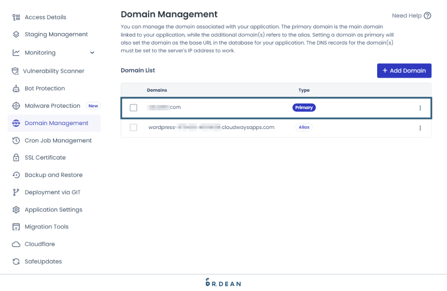This screenshot has height=291, width=447.
Task: Click the Cloudflare cloud icon
Action: point(16,244)
